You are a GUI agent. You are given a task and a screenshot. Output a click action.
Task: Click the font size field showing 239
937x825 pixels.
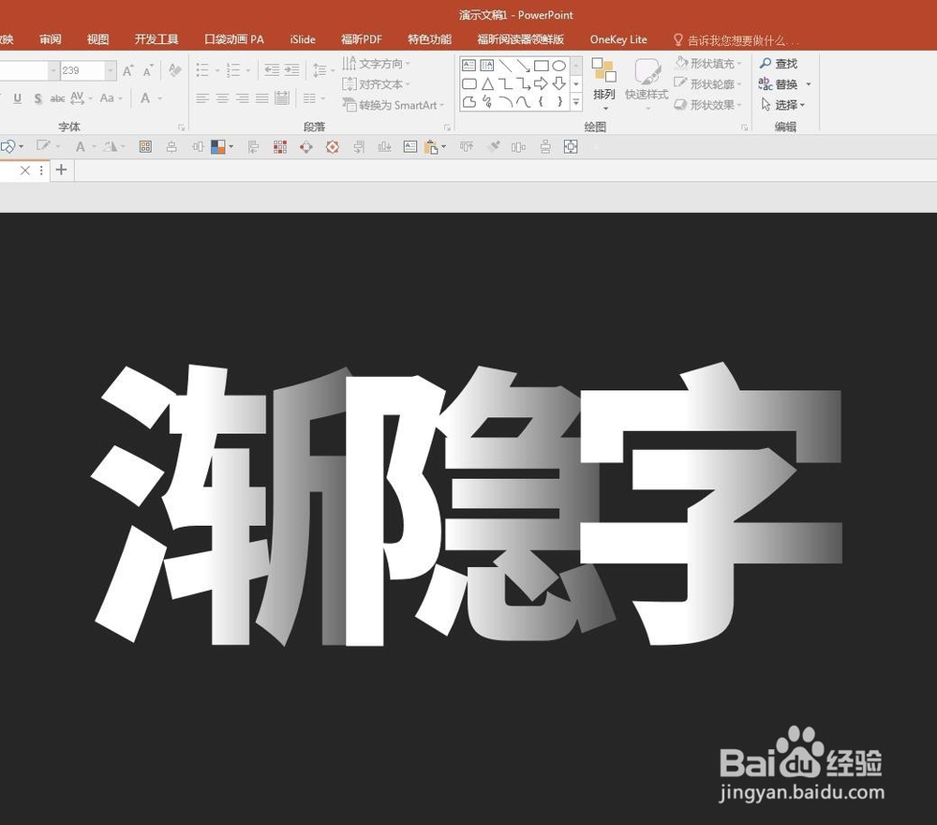pos(83,70)
